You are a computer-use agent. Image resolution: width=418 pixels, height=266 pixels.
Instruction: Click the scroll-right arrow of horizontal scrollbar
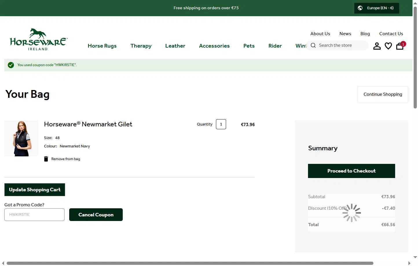point(409,263)
